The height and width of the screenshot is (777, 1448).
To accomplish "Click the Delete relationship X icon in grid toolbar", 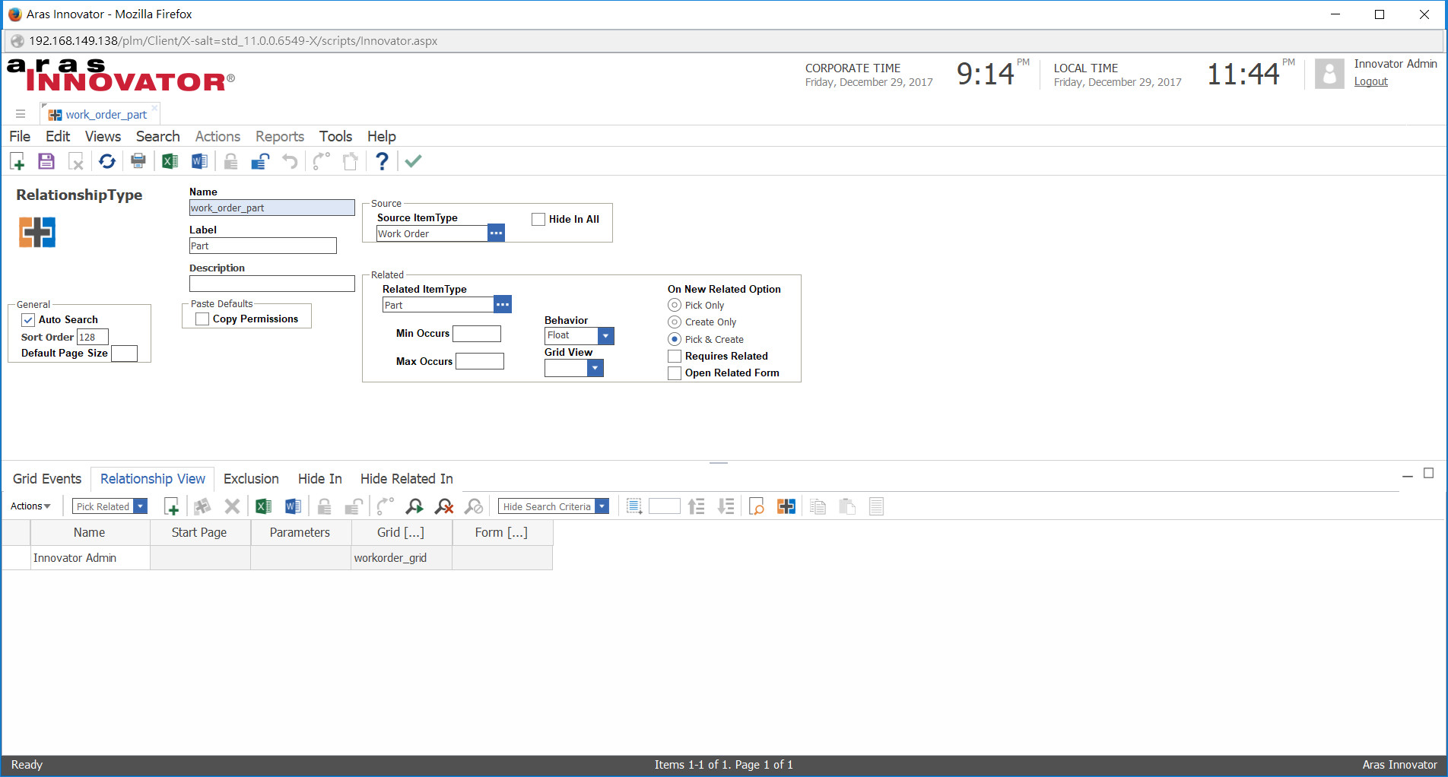I will [x=233, y=506].
